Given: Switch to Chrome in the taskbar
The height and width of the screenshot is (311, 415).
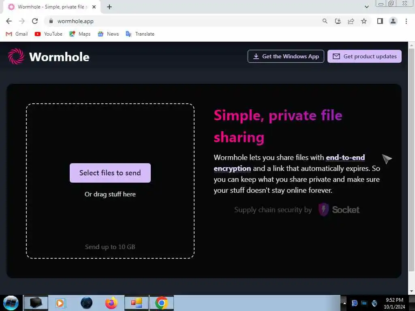Looking at the screenshot, I should [x=161, y=303].
